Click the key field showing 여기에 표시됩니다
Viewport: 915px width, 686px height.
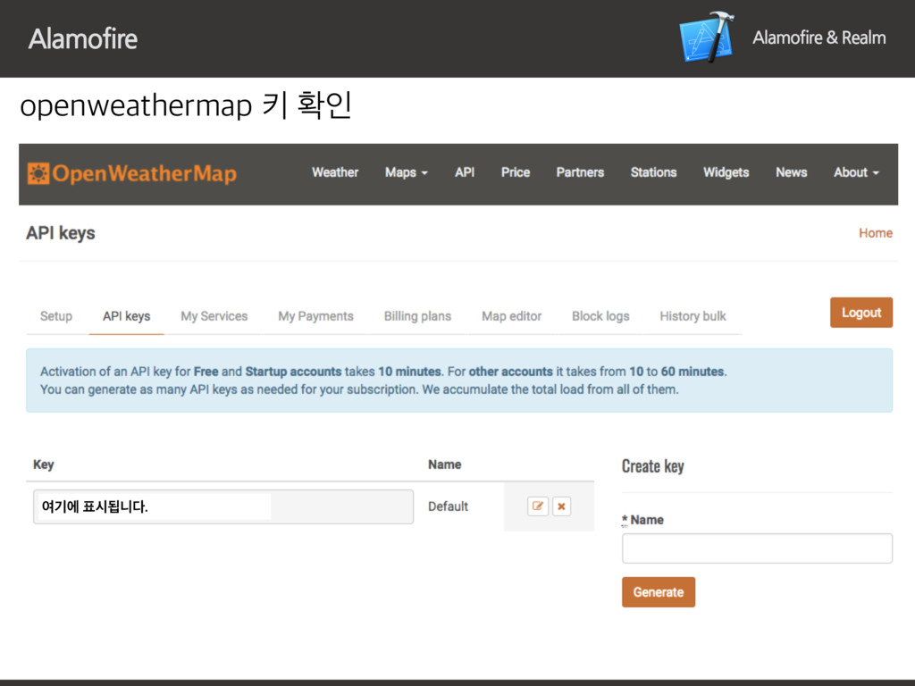click(223, 506)
